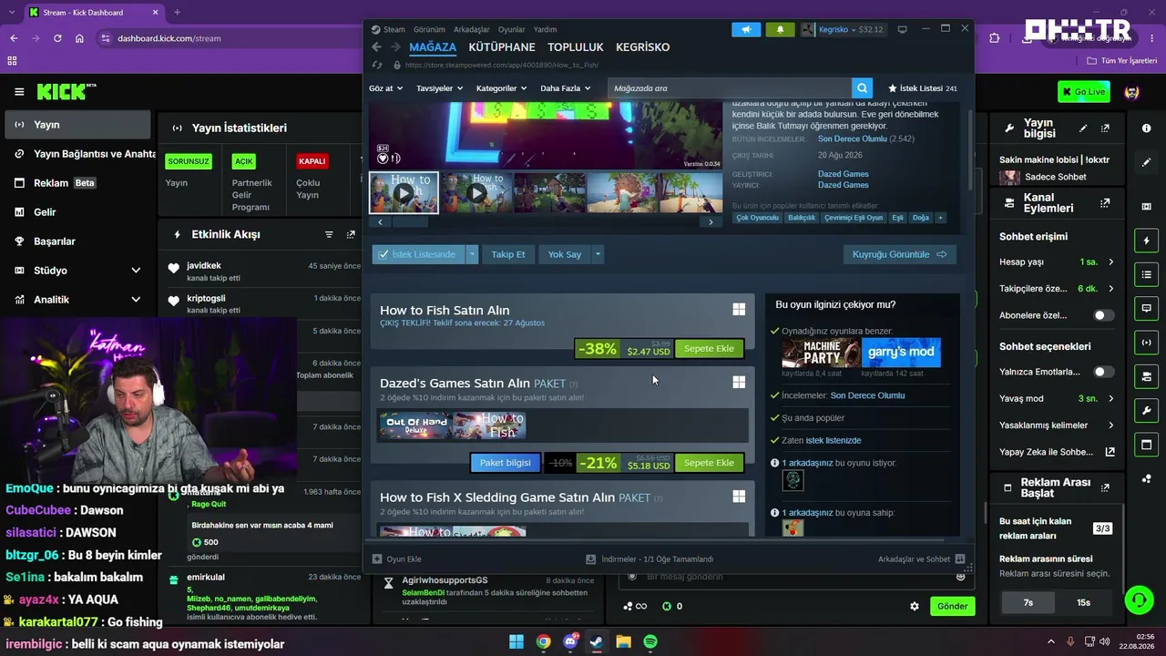Expand Analitik section in Kick sidebar
This screenshot has height=656, width=1166.
click(x=136, y=300)
